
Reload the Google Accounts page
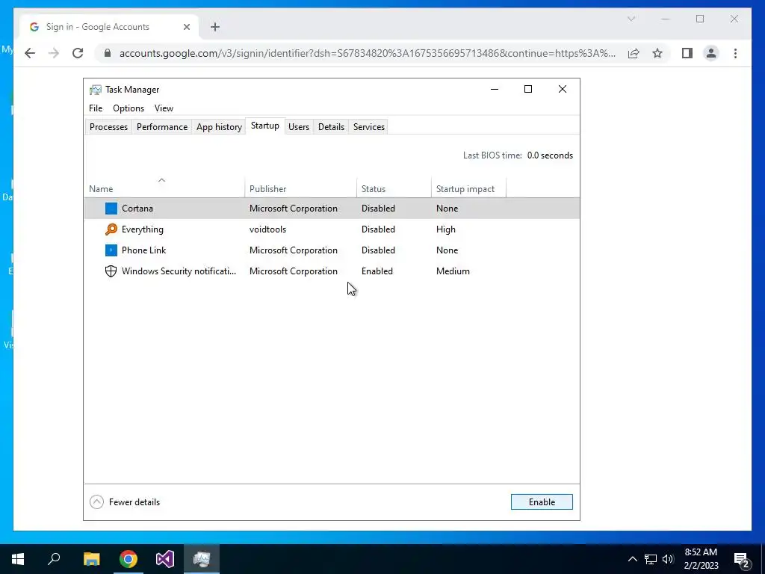click(x=78, y=53)
